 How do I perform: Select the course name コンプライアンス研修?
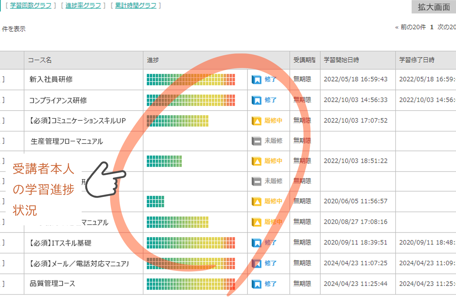point(58,100)
